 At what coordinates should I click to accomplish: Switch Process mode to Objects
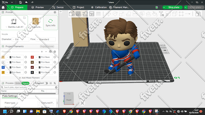tap(25, 83)
